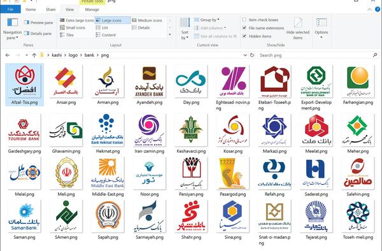Switch to the Share tab

click(51, 10)
